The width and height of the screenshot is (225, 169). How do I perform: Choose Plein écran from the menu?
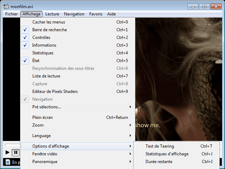point(42,117)
